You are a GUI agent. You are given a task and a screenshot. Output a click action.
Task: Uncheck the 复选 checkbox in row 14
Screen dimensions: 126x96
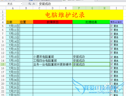point(111,61)
